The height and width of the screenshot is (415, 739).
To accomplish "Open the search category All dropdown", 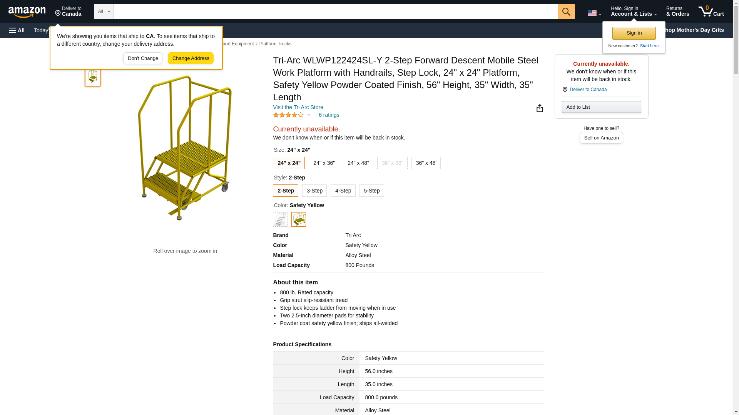I will pyautogui.click(x=104, y=12).
